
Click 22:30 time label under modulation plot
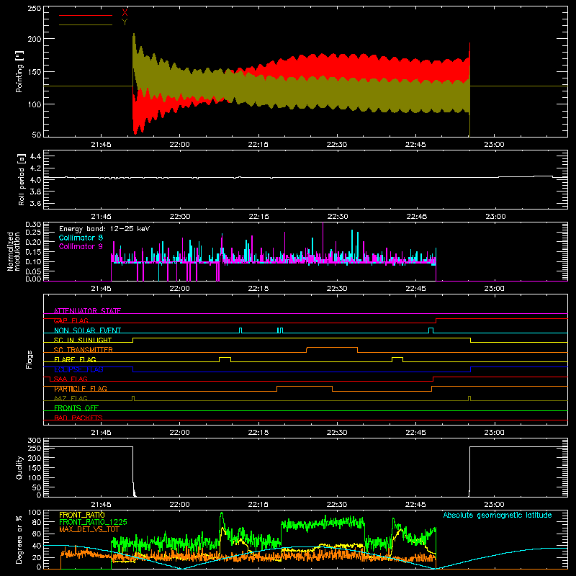(x=337, y=289)
